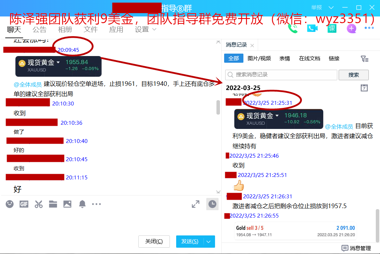Expand the 现货黄金 1955.84 card dropdown
The width and height of the screenshot is (380, 254).
[x=58, y=62]
